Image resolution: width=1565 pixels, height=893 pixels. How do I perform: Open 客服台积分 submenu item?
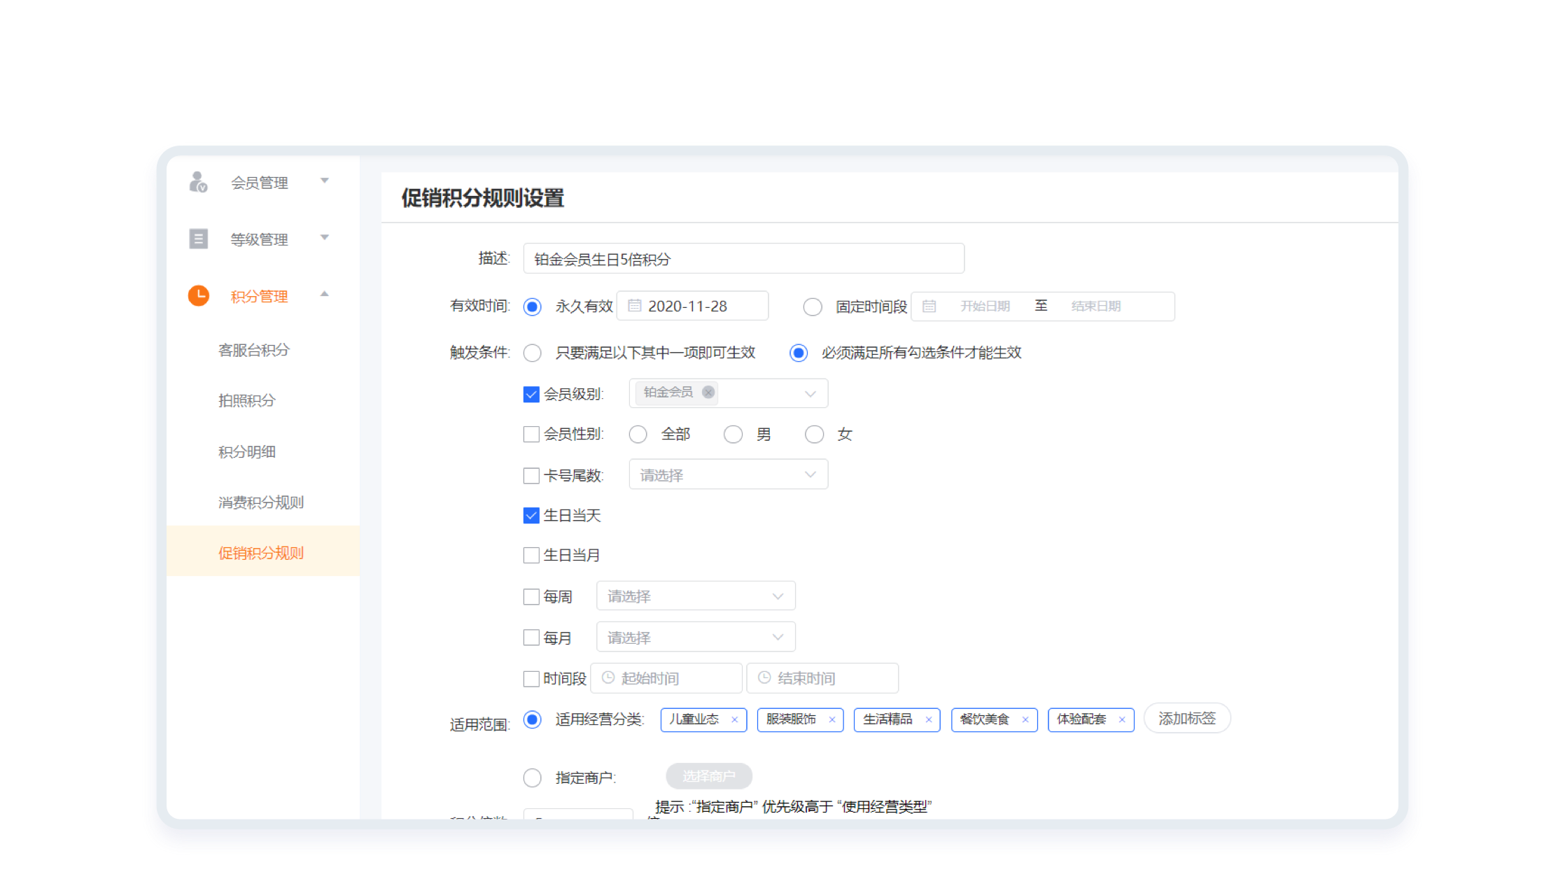pos(253,350)
